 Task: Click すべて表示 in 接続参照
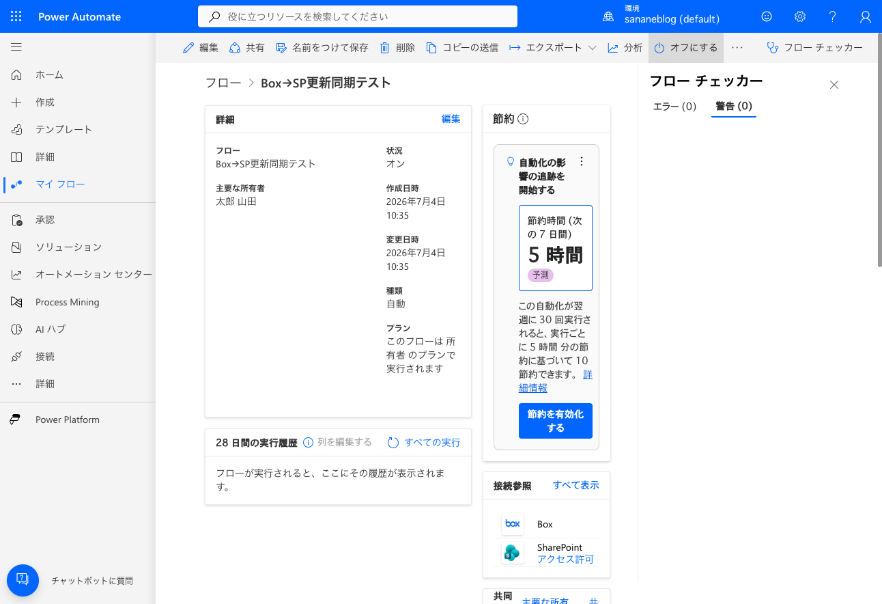(576, 485)
